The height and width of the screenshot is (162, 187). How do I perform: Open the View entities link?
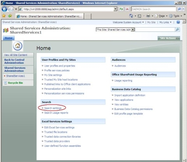[x=121, y=105]
